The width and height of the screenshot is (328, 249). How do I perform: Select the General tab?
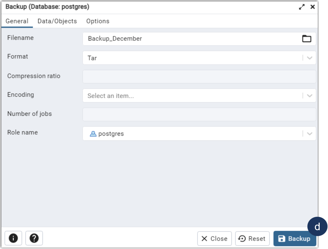[17, 21]
